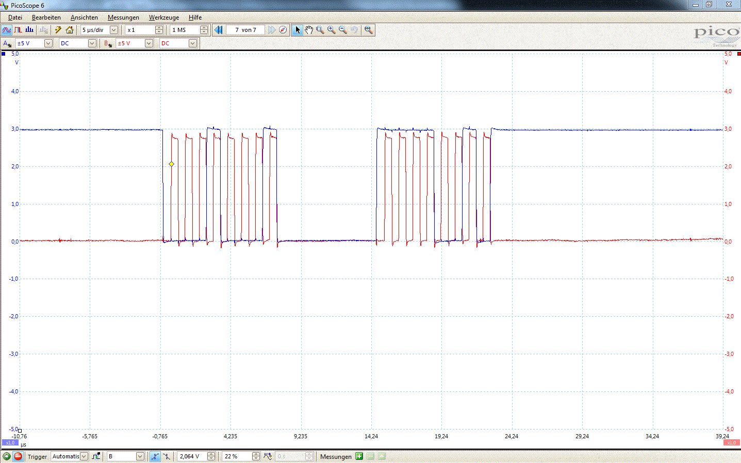This screenshot has height=463, width=741.
Task: Open signal generator lightning icon
Action: (x=58, y=30)
